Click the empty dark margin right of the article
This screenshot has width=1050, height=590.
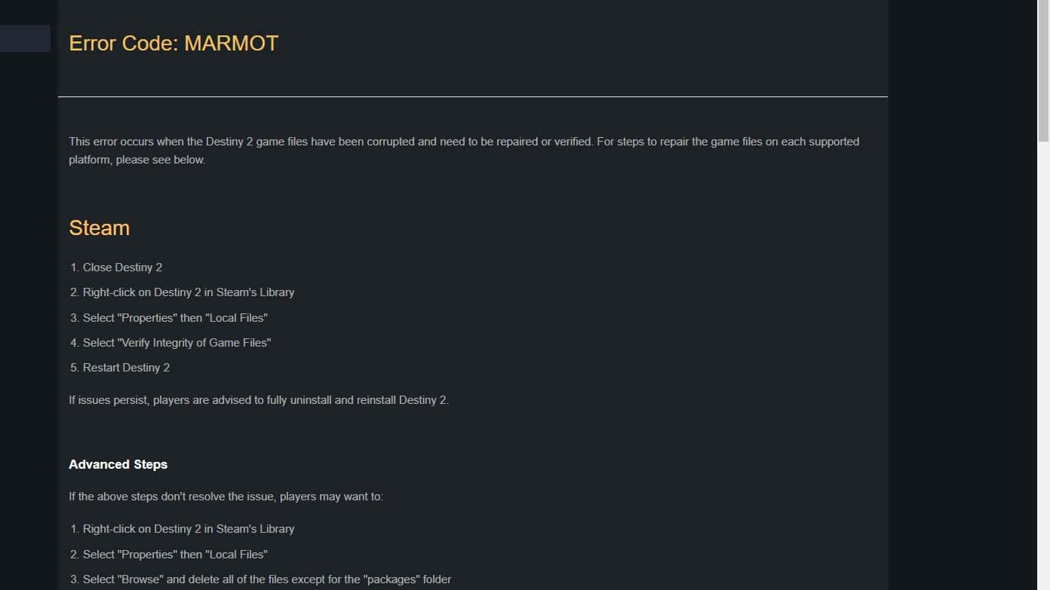(x=962, y=301)
